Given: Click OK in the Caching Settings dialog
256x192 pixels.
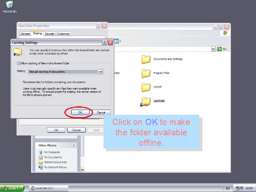Looking at the screenshot, I should point(80,112).
